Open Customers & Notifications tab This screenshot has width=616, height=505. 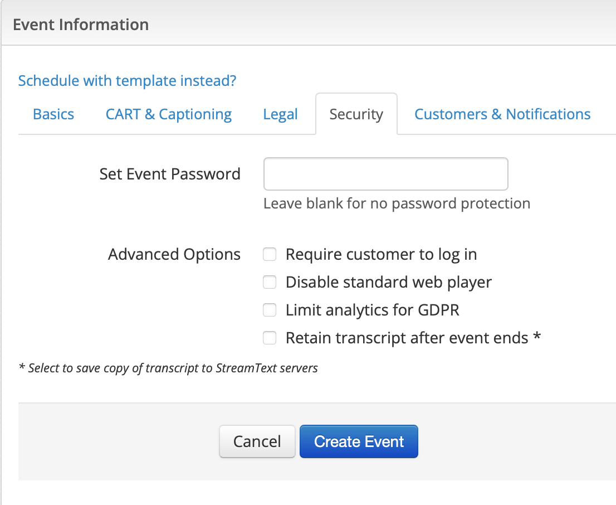[x=502, y=114]
